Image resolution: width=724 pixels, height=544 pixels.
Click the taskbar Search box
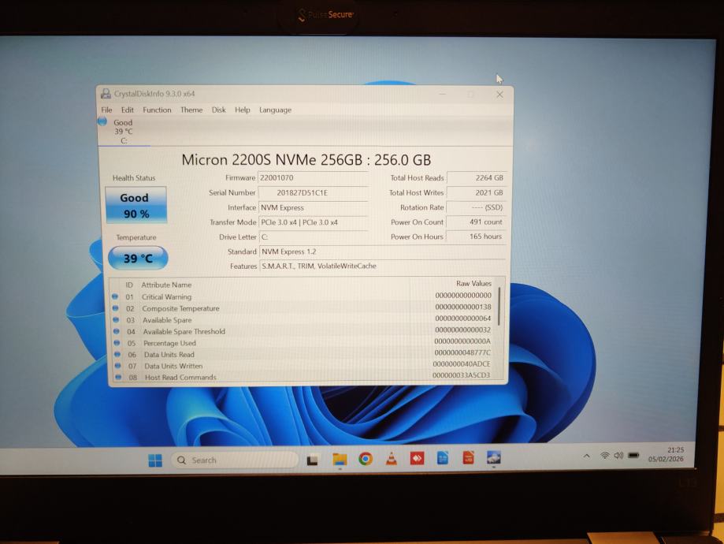(x=235, y=460)
